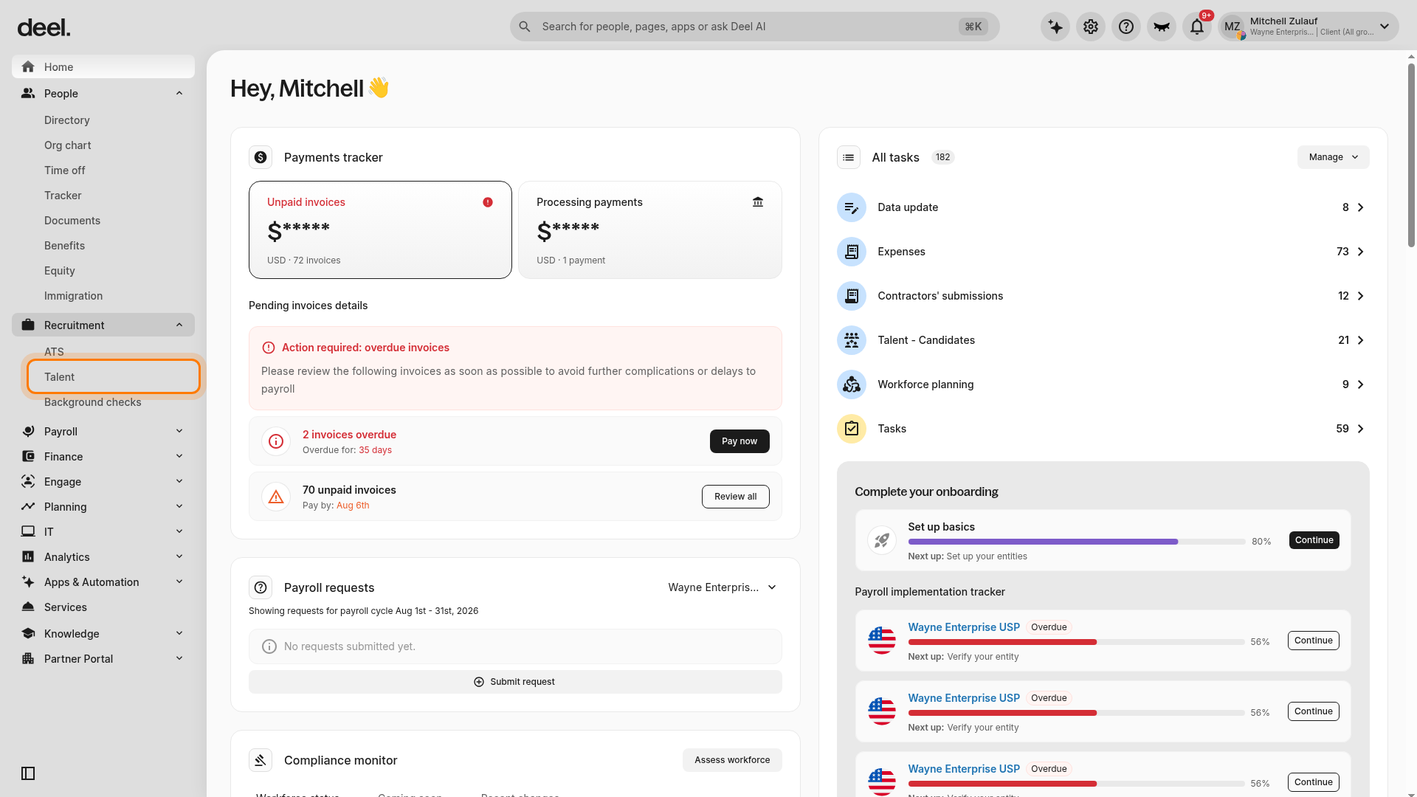1417x797 pixels.
Task: Open help question mark icon
Action: click(1126, 27)
